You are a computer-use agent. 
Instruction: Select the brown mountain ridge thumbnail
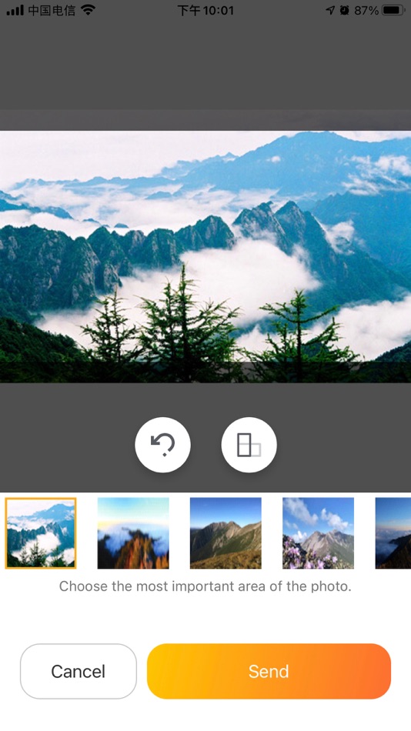(226, 533)
